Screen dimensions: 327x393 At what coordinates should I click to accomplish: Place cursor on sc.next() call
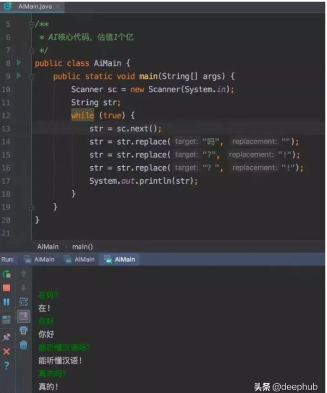coord(137,129)
